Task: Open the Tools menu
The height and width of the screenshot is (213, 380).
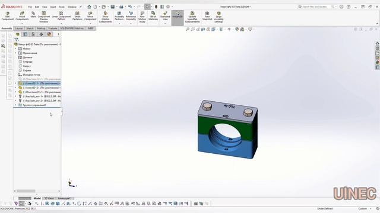Action: click(62, 7)
